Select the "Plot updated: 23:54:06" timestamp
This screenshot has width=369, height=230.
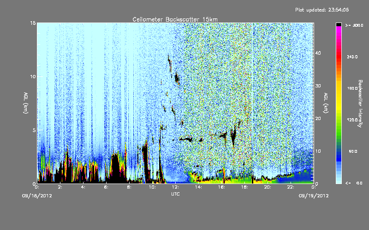(322, 10)
